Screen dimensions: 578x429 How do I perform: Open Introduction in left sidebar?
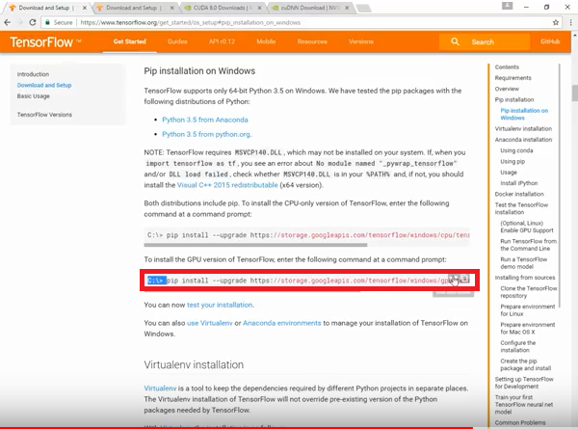tap(33, 74)
